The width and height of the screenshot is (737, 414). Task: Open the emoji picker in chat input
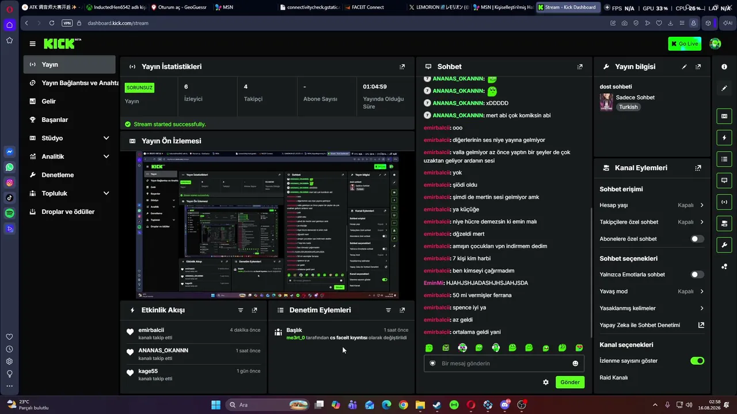575,363
